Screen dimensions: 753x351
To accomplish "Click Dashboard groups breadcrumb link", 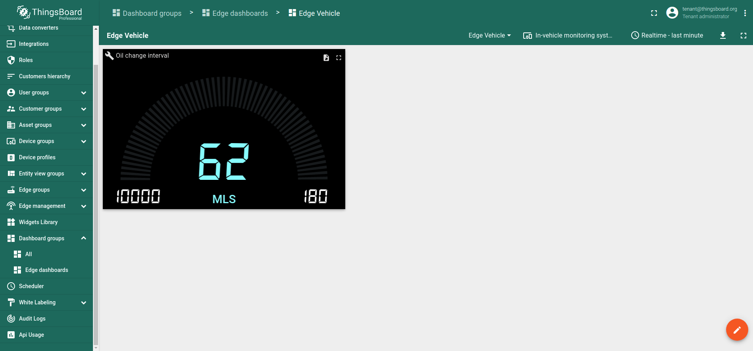I will 147,13.
